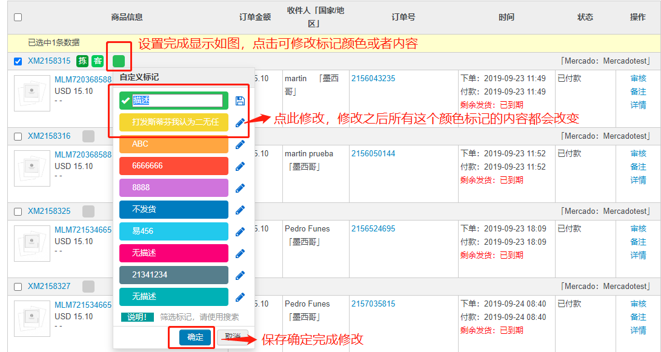
Task: Click green tag marker icon on order XM2158315
Action: click(x=119, y=61)
